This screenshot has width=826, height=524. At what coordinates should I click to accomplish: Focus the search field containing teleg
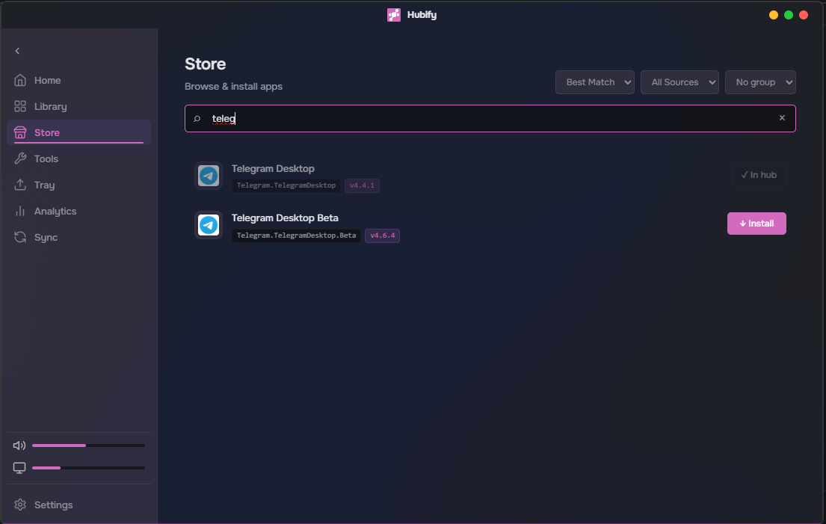(490, 119)
